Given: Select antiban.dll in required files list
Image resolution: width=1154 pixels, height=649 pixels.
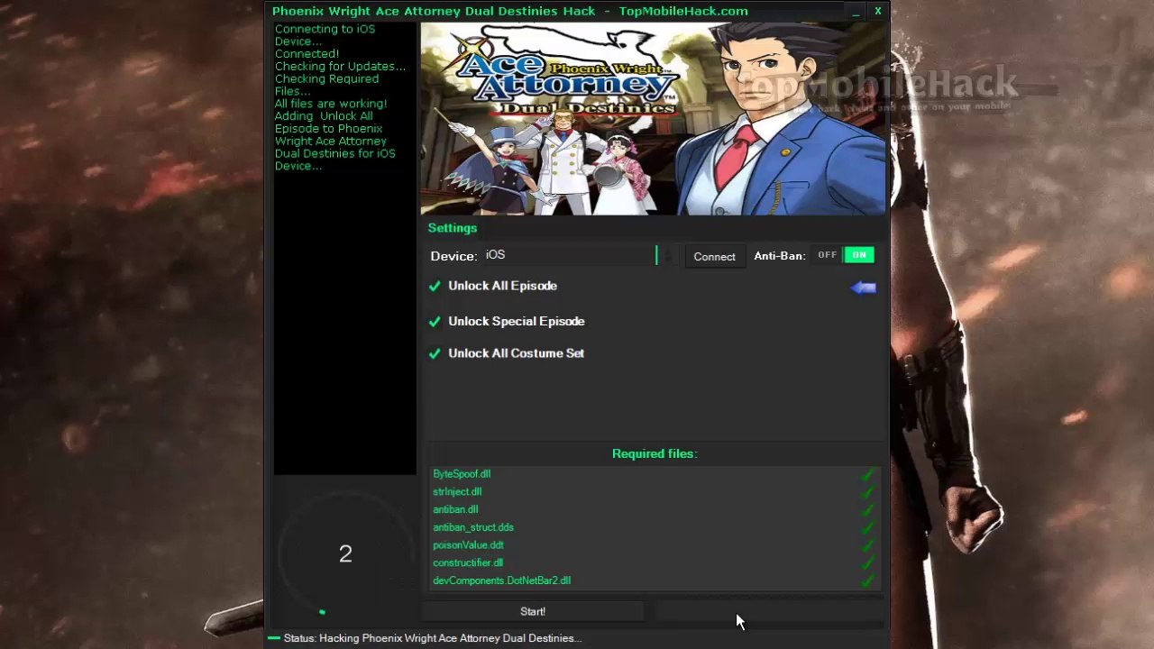Looking at the screenshot, I should (455, 510).
